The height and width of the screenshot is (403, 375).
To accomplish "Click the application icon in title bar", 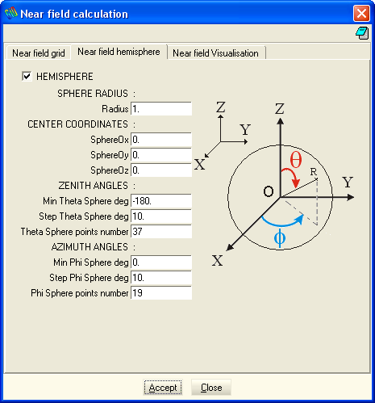I will (x=11, y=13).
